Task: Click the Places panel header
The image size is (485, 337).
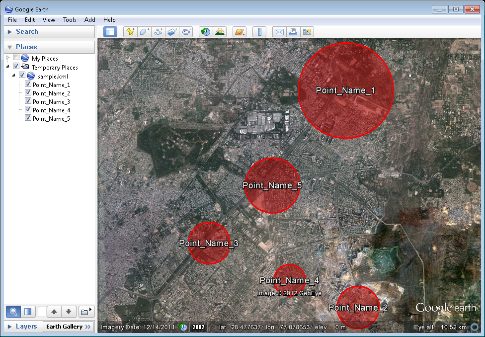Action: (x=50, y=47)
